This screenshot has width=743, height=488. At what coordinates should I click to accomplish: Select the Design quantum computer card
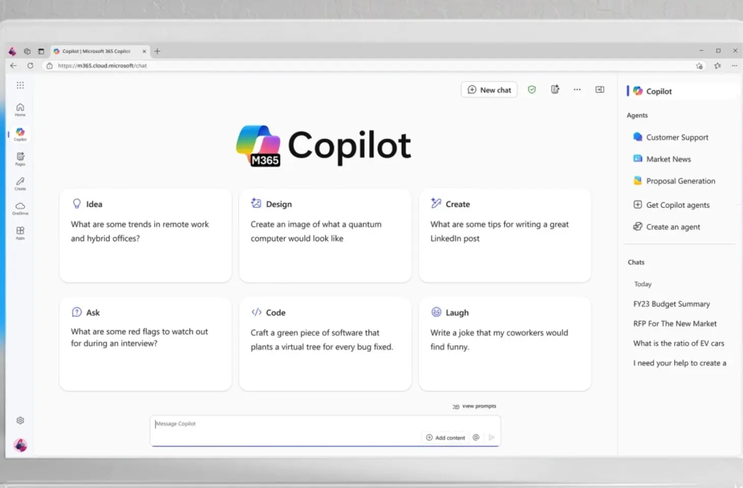click(x=325, y=235)
